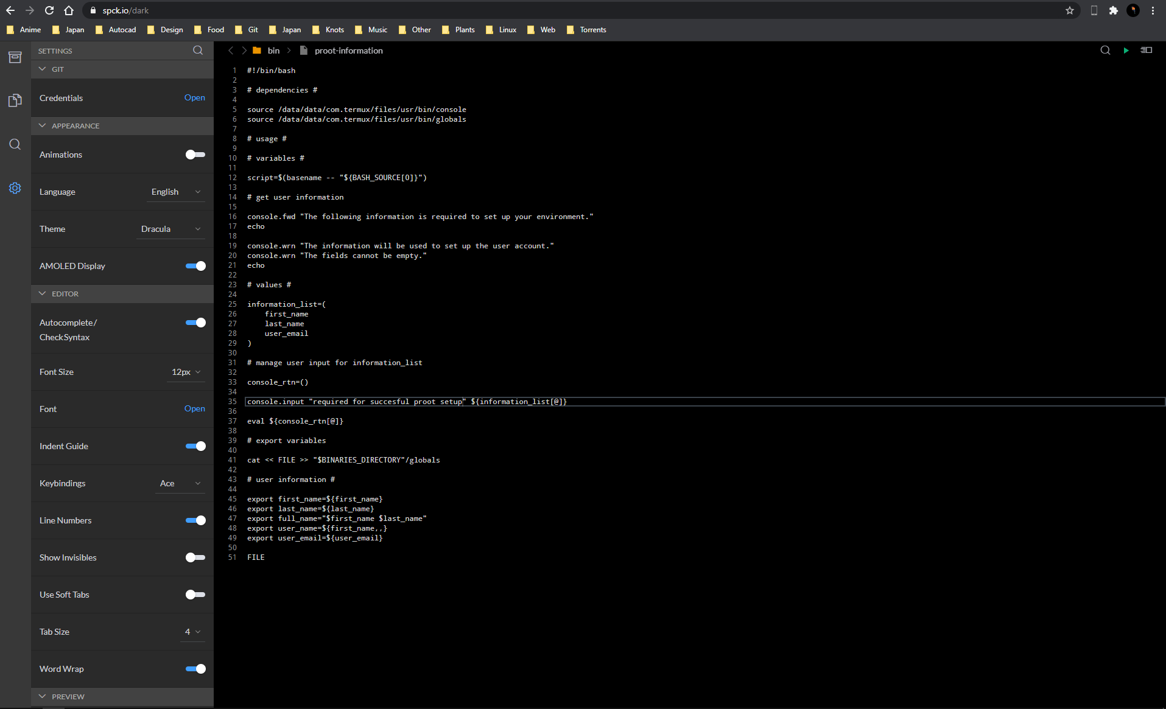Select the file compare sidebar icon
The image size is (1166, 709).
[15, 100]
